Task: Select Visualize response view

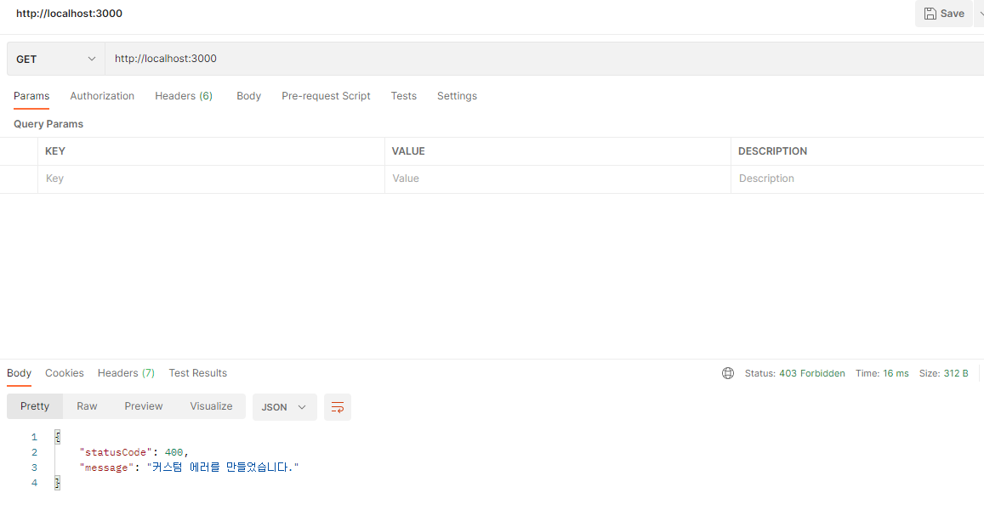Action: tap(211, 406)
